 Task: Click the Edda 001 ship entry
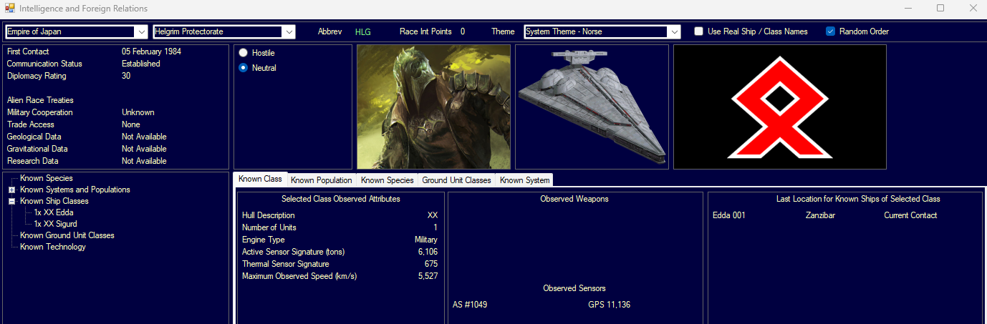[729, 215]
